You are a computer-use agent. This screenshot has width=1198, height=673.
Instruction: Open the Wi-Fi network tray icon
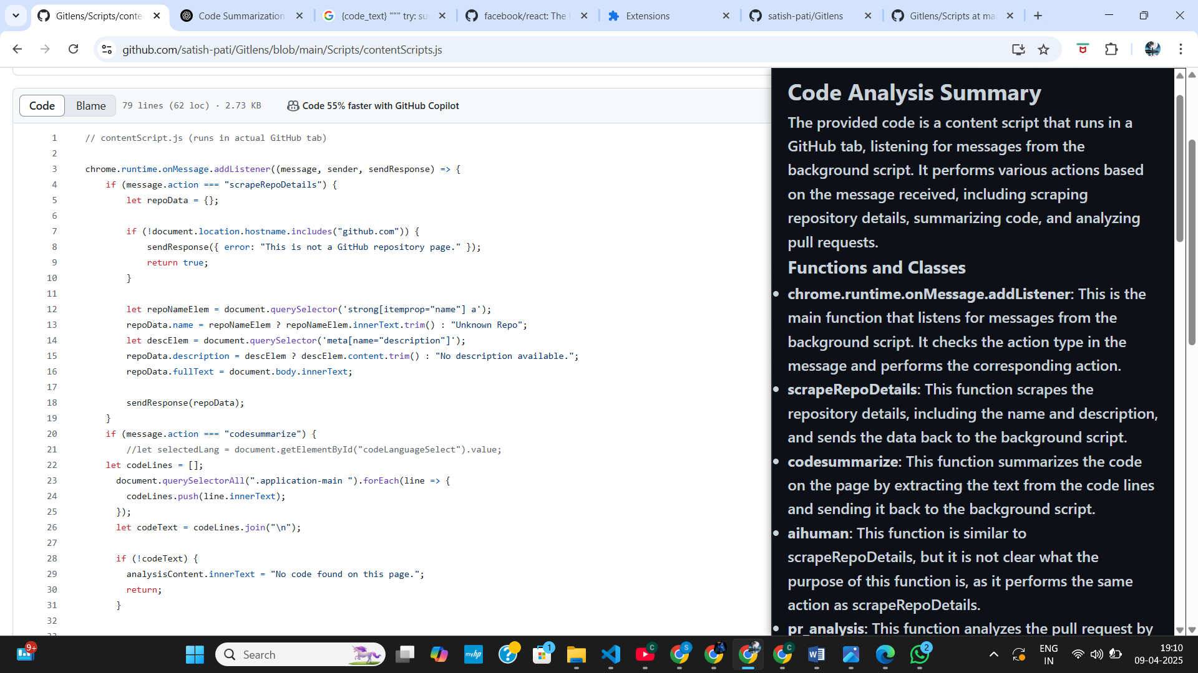tap(1078, 654)
